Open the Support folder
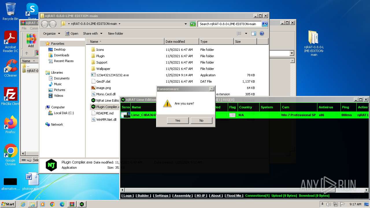This screenshot has height=208, width=370. [102, 62]
